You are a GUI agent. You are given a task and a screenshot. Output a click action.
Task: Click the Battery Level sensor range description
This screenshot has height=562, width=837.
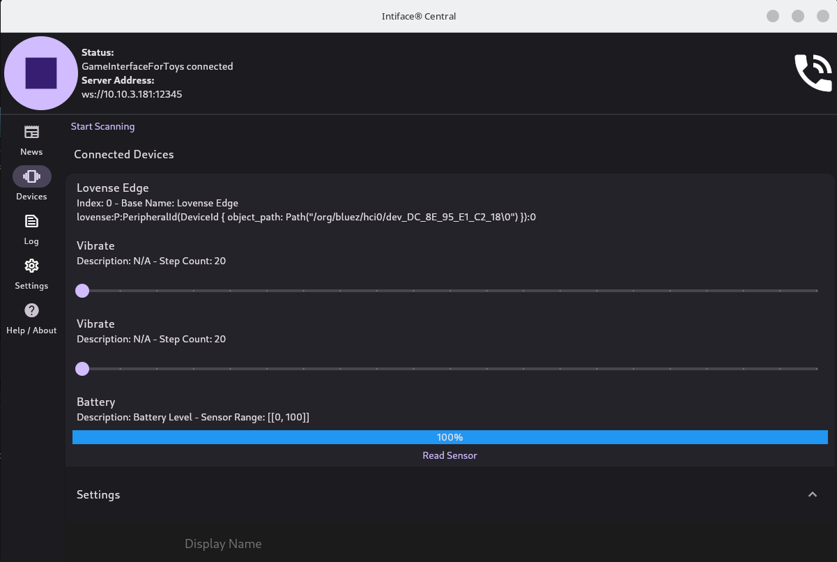point(193,417)
